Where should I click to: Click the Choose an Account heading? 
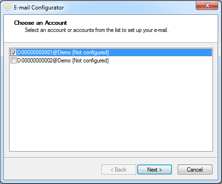pos(40,23)
